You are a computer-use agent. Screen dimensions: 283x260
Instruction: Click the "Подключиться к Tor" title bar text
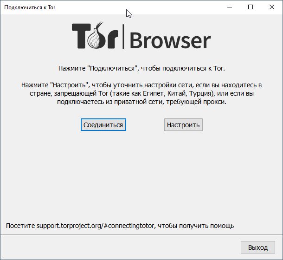click(x=30, y=7)
